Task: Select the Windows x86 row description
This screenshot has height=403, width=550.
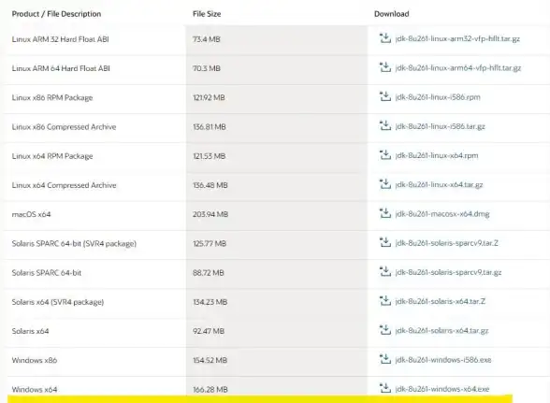Action: [x=35, y=360]
